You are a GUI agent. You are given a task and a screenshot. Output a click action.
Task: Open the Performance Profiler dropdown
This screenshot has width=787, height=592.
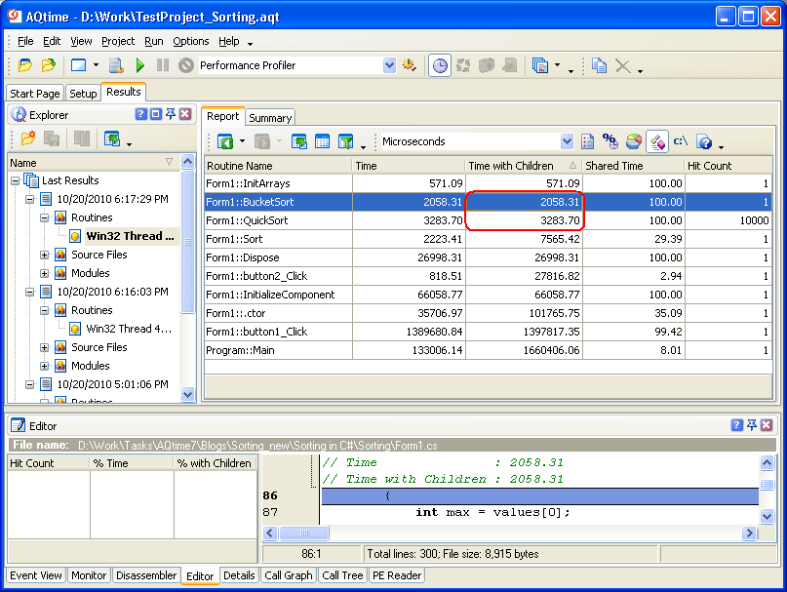click(x=389, y=65)
